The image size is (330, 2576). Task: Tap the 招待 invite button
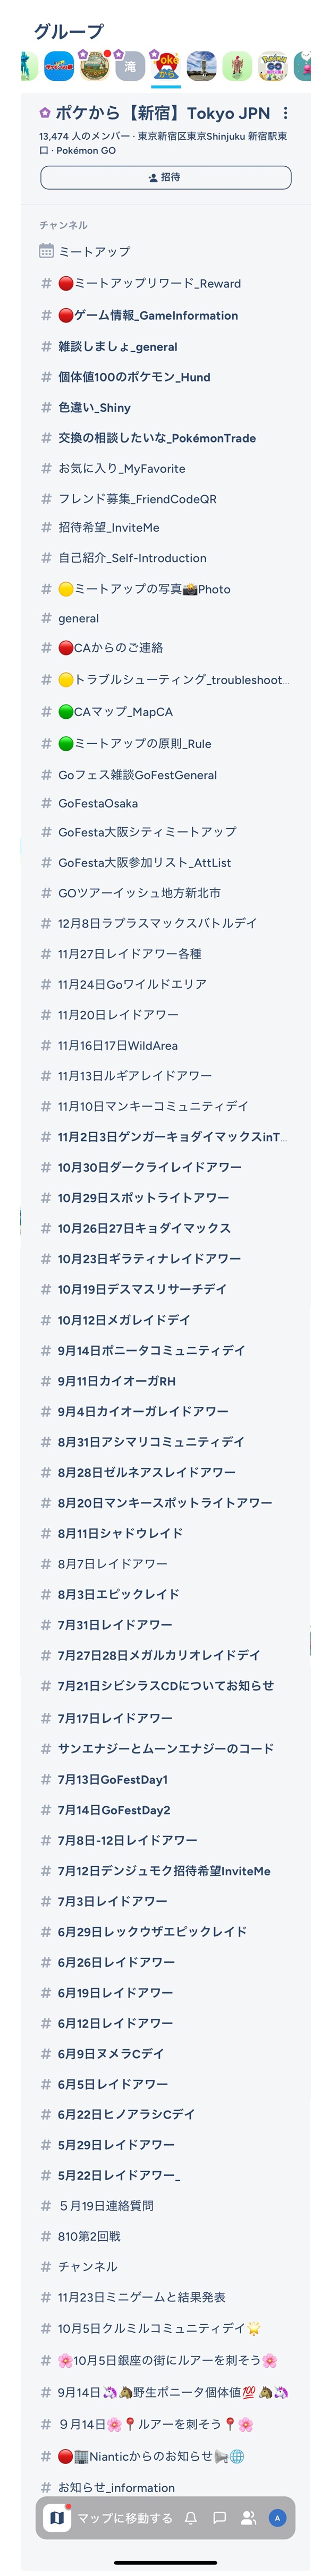coord(165,177)
